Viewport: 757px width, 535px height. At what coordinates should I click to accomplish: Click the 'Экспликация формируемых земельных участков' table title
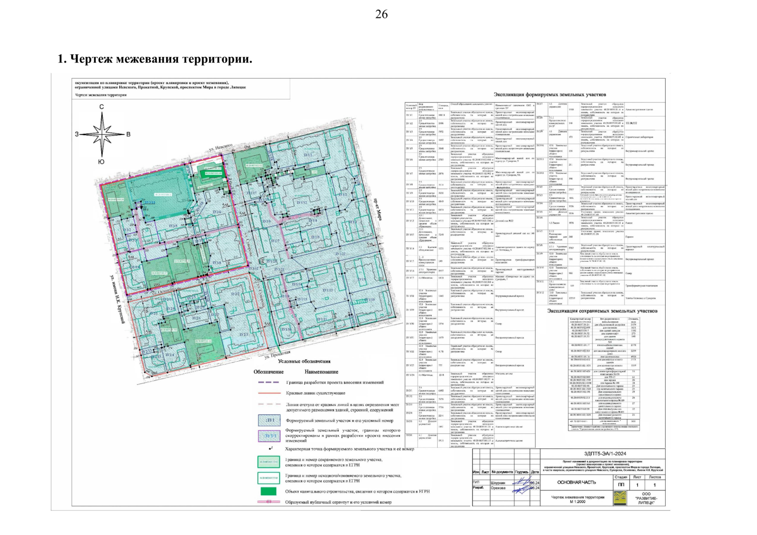(x=550, y=95)
